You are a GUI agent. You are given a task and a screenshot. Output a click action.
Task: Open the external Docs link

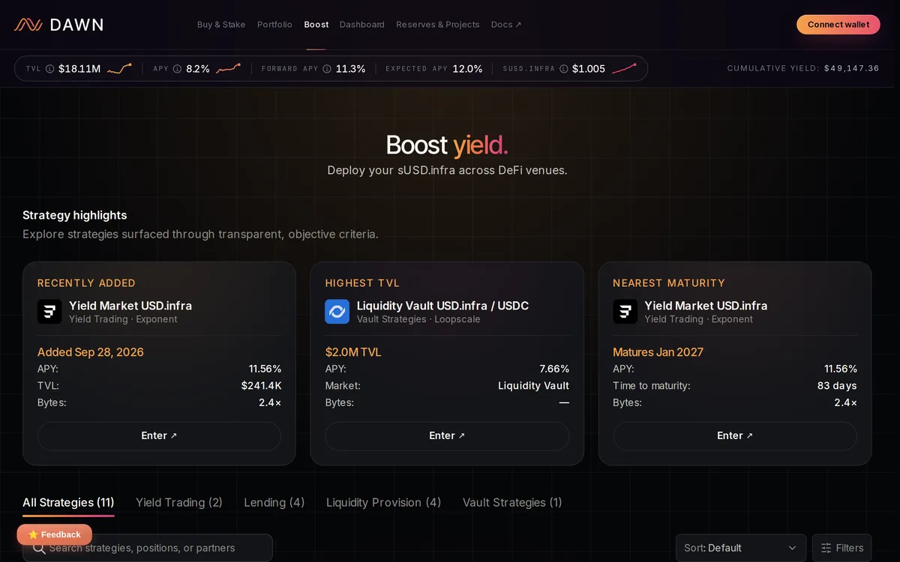506,25
